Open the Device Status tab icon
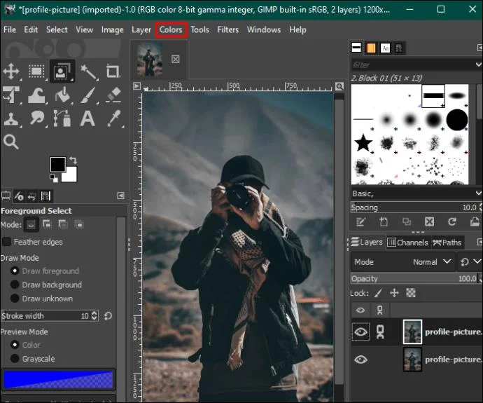Viewport: 483px width, 403px height. [19, 196]
